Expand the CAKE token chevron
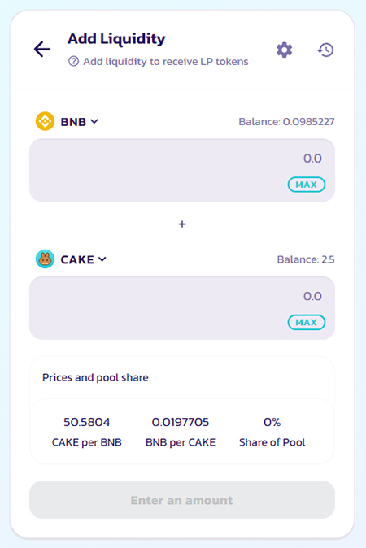Screen dimensions: 366x548 (102, 259)
